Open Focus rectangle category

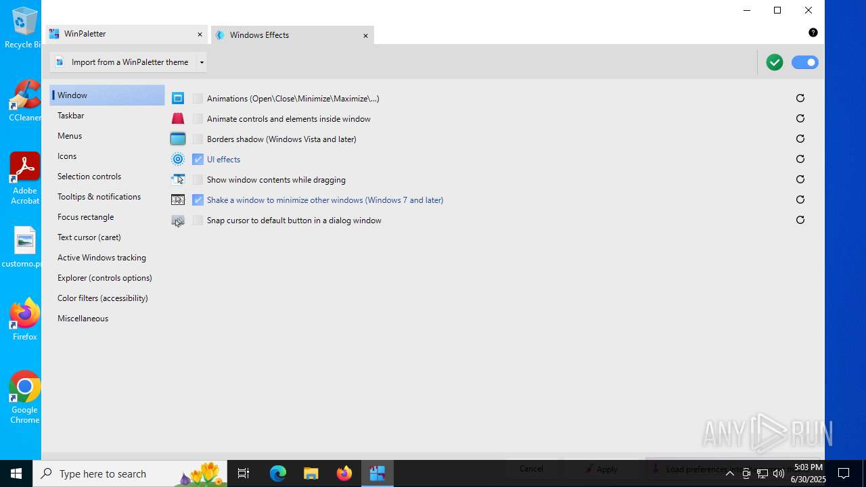pyautogui.click(x=107, y=217)
